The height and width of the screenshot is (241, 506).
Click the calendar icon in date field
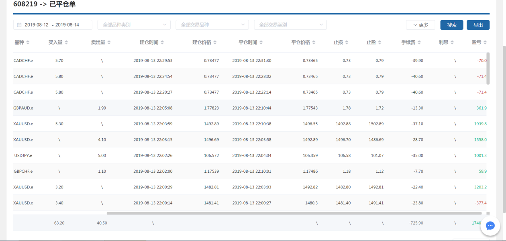point(19,25)
